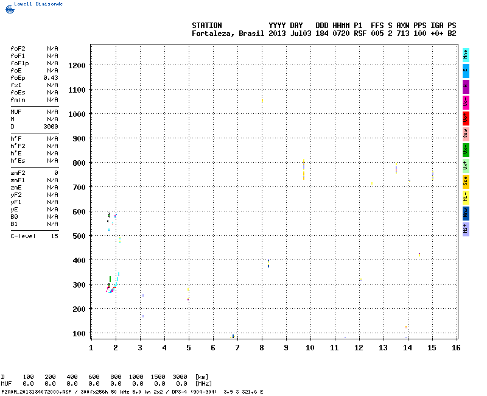Select the magenta Vo- legend swatch
Viewport: 487px width, 396px height.
(x=466, y=102)
